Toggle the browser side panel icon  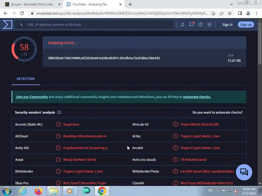point(240,13)
